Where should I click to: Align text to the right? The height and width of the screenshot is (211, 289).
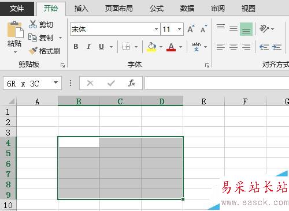pos(246,47)
